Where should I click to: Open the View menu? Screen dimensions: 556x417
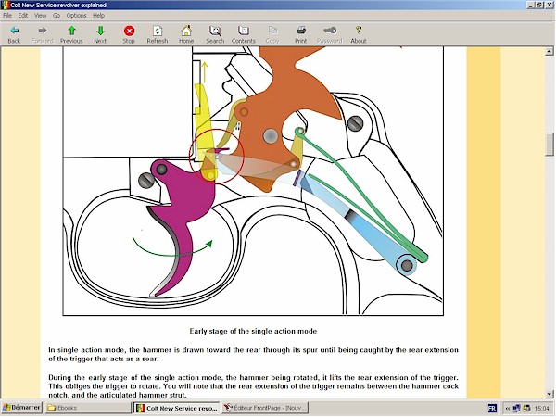pyautogui.click(x=40, y=15)
